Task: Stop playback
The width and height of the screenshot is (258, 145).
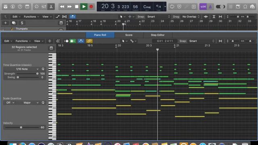Action: (x=77, y=6)
